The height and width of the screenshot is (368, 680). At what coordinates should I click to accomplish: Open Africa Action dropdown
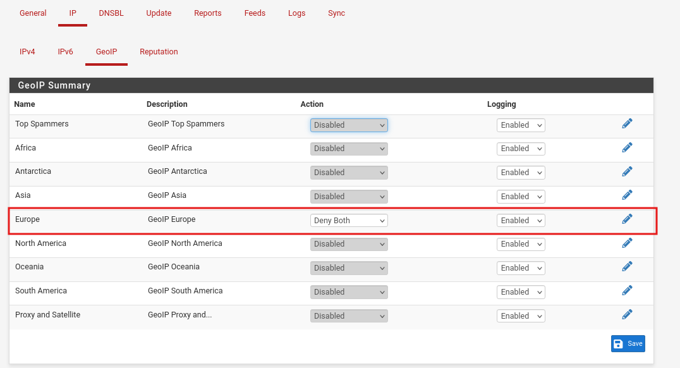(x=349, y=149)
